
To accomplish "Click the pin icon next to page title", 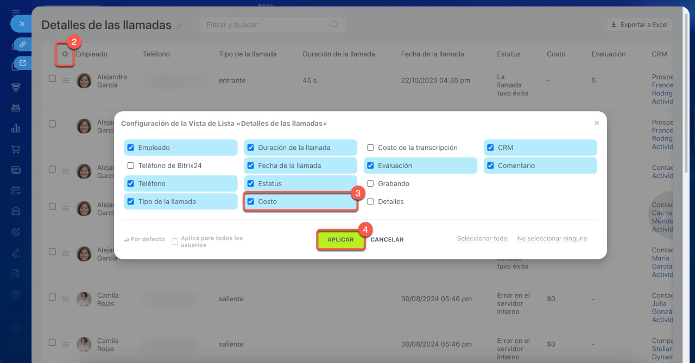I will point(180,26).
